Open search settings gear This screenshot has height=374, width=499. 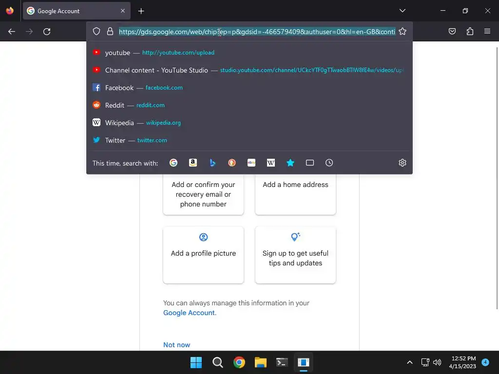402,163
